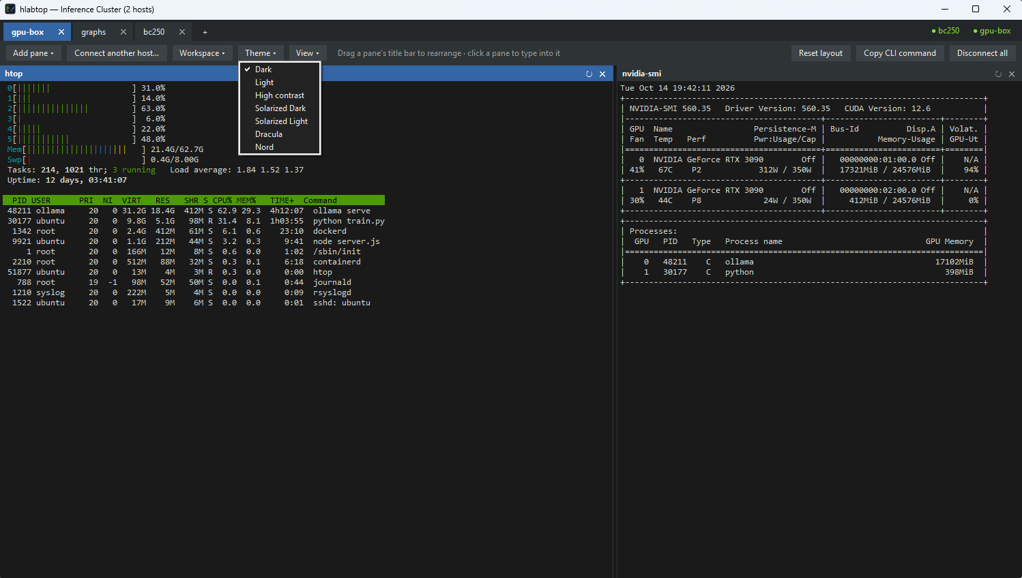Click the MEM% column header in htop

pyautogui.click(x=246, y=200)
